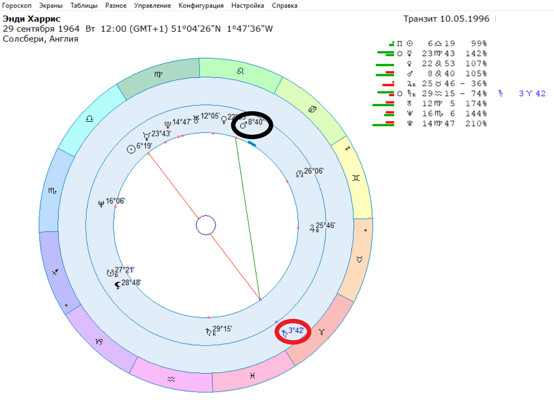Click the Virgo sign segment glyph
This screenshot has height=406, width=554.
(x=158, y=74)
